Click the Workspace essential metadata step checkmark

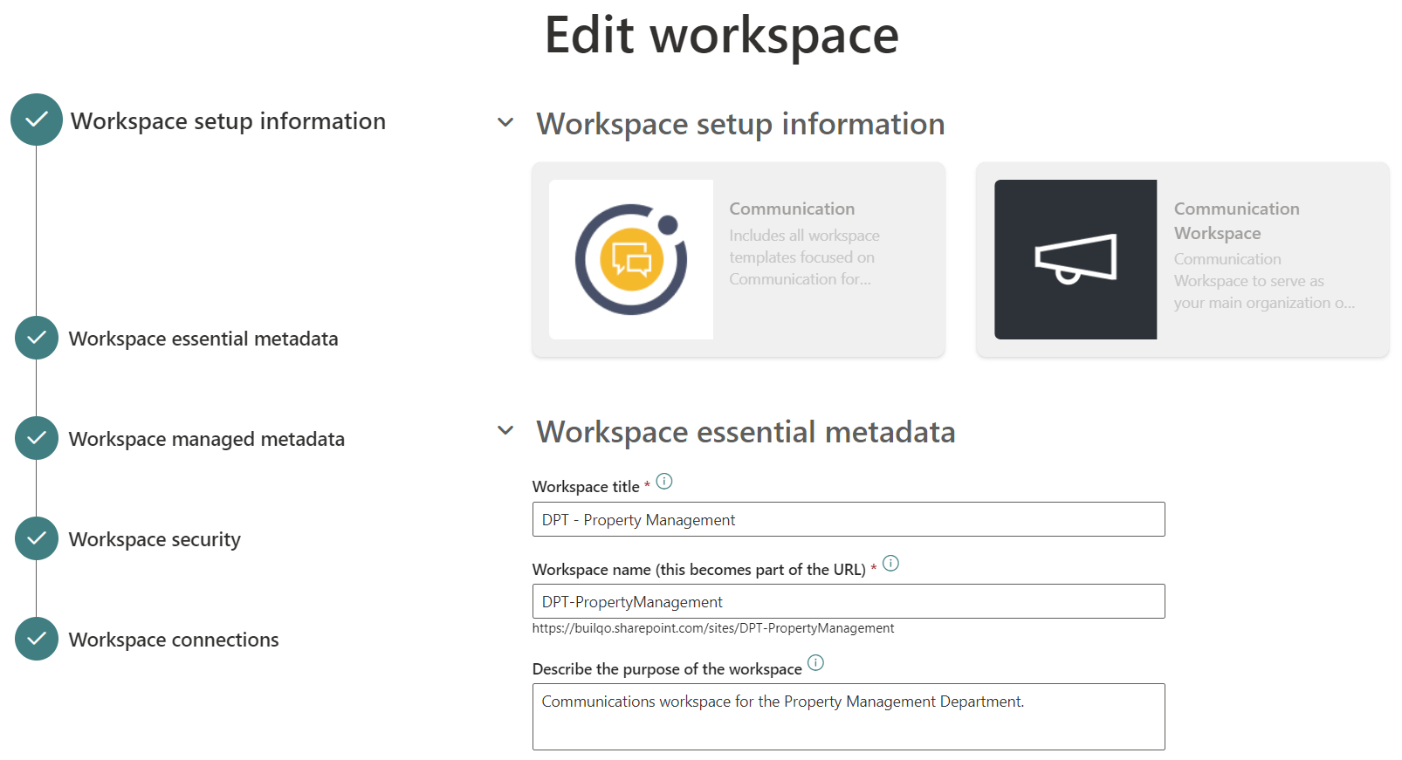tap(37, 338)
